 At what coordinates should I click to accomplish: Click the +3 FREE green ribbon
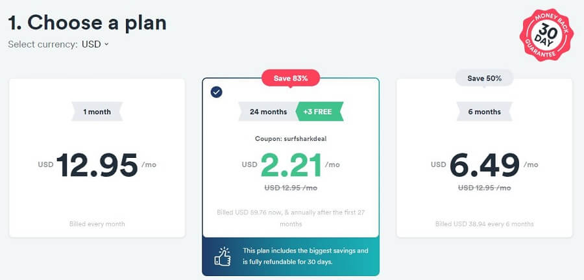coord(319,112)
